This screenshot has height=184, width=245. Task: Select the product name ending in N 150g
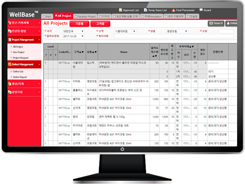[124, 119]
